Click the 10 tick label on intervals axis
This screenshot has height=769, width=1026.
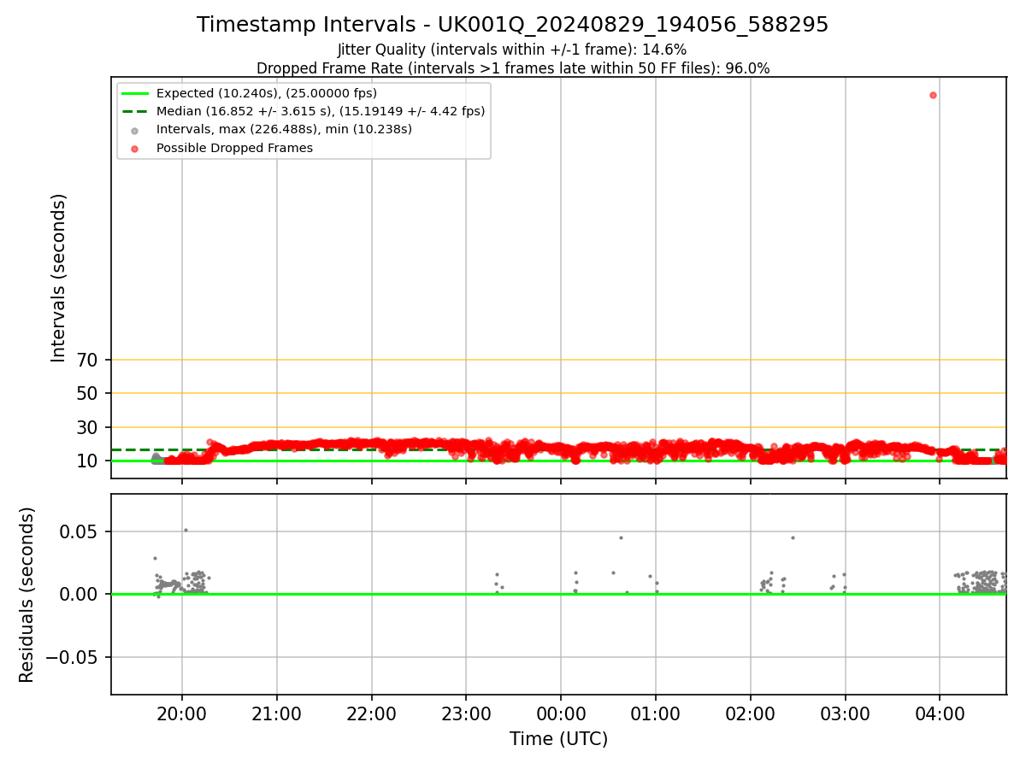[x=88, y=461]
